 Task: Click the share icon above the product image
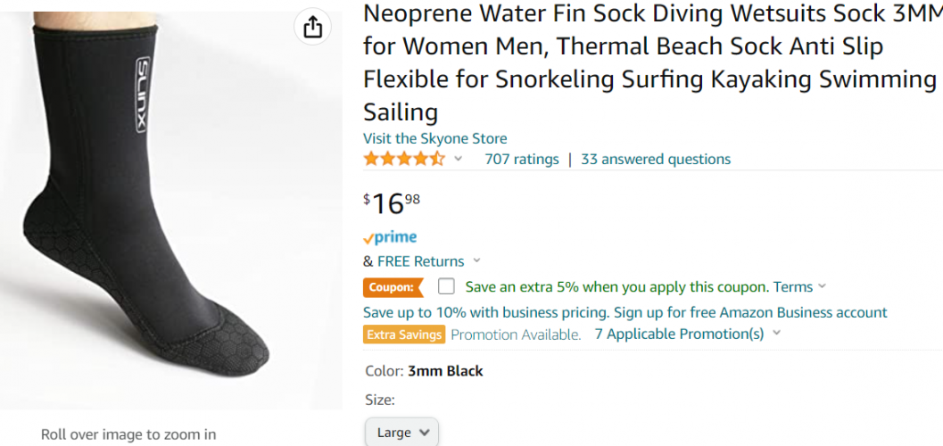click(x=312, y=28)
